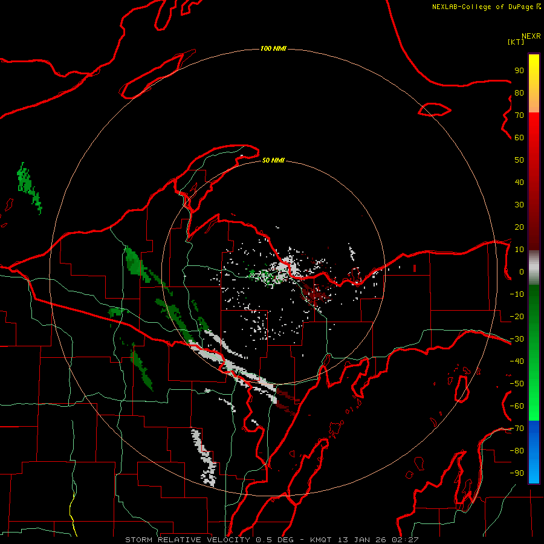This screenshot has width=544, height=544.
Task: Click the 10 value on velocity scale
Action: [519, 250]
